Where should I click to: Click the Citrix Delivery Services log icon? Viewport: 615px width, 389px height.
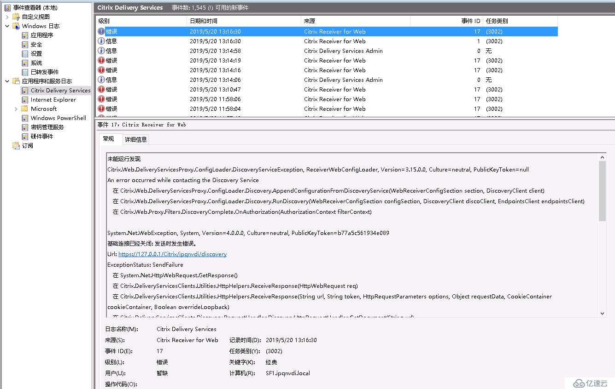point(25,91)
